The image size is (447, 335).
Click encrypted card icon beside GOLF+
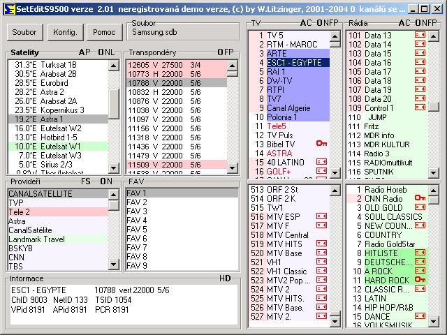(321, 171)
